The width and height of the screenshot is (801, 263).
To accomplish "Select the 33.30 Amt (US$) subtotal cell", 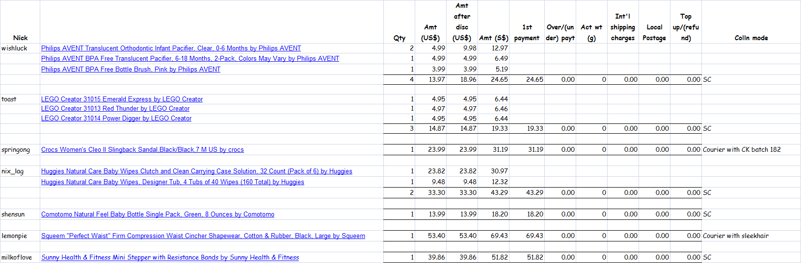I will coord(430,192).
